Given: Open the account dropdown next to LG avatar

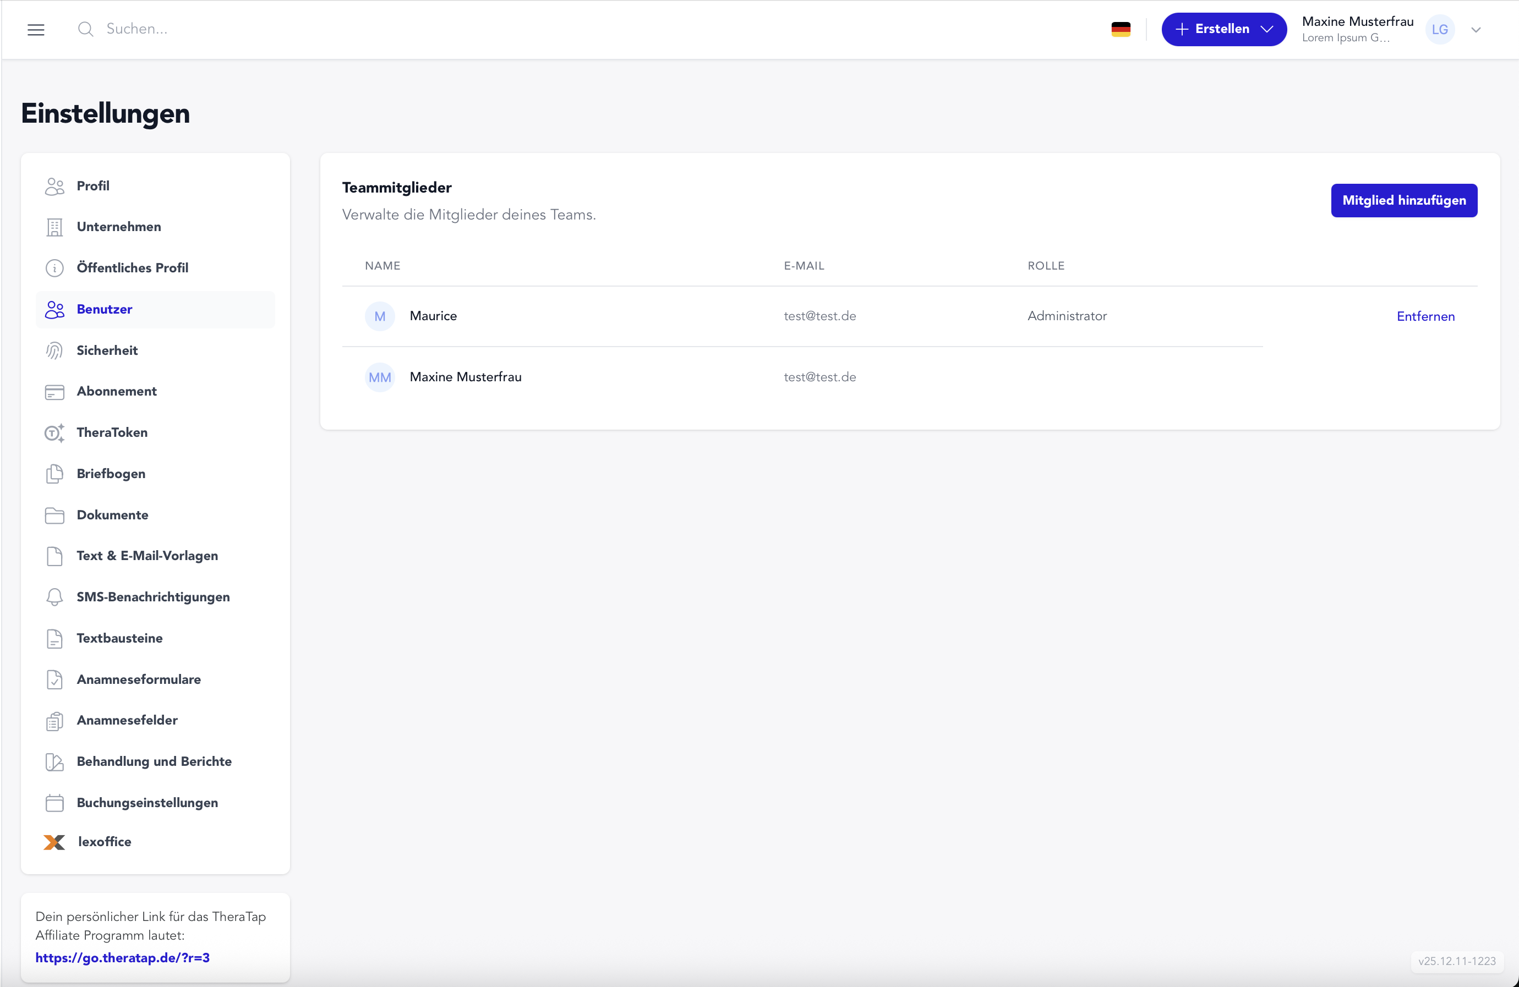Looking at the screenshot, I should coord(1476,29).
